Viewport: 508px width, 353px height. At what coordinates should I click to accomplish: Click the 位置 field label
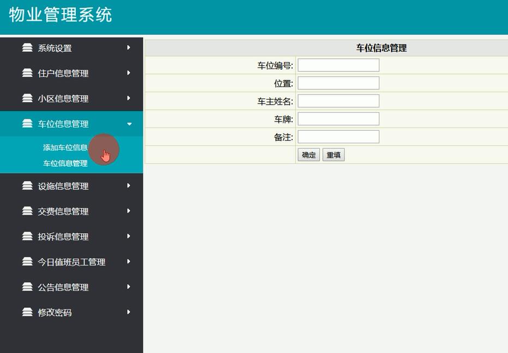(x=283, y=83)
